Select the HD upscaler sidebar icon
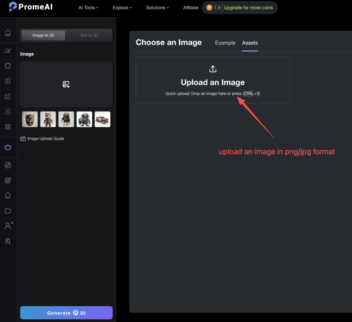This screenshot has height=322, width=352. (8, 112)
